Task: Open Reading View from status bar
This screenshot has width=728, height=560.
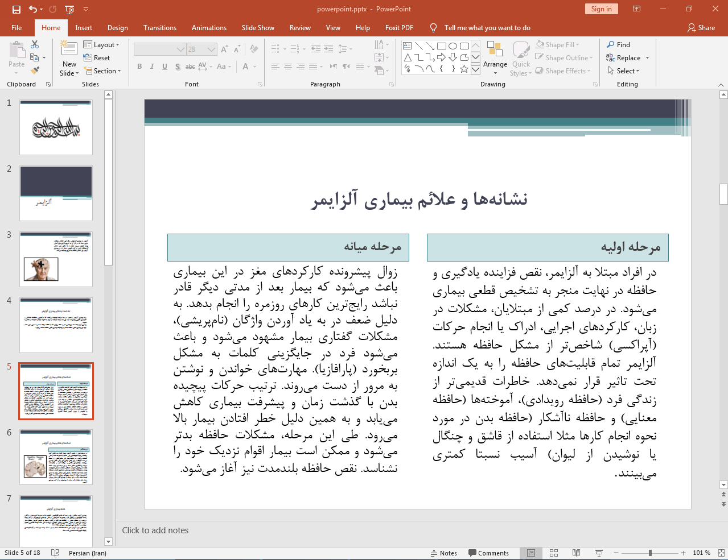Action: pyautogui.click(x=576, y=553)
